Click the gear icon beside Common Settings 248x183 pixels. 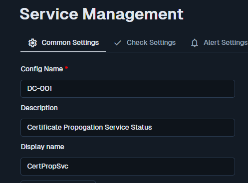pos(32,43)
